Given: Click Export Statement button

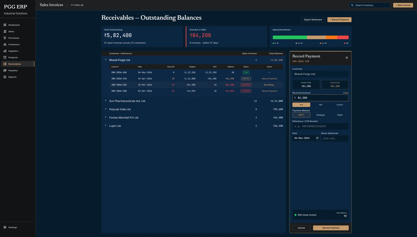Looking at the screenshot, I should [313, 20].
